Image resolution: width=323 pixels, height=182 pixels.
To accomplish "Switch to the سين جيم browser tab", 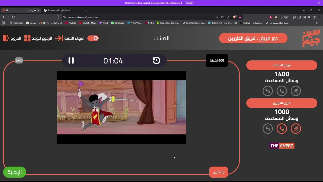I will (21, 10).
